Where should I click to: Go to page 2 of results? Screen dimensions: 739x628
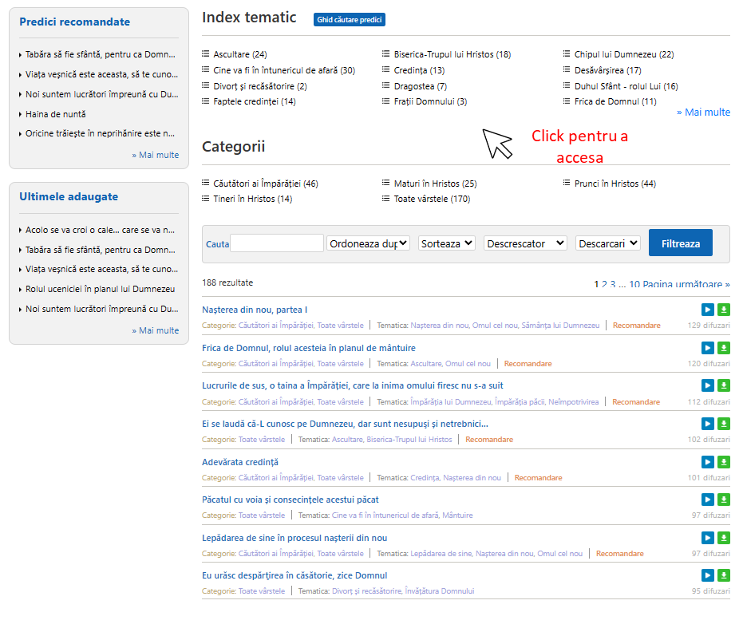(604, 284)
